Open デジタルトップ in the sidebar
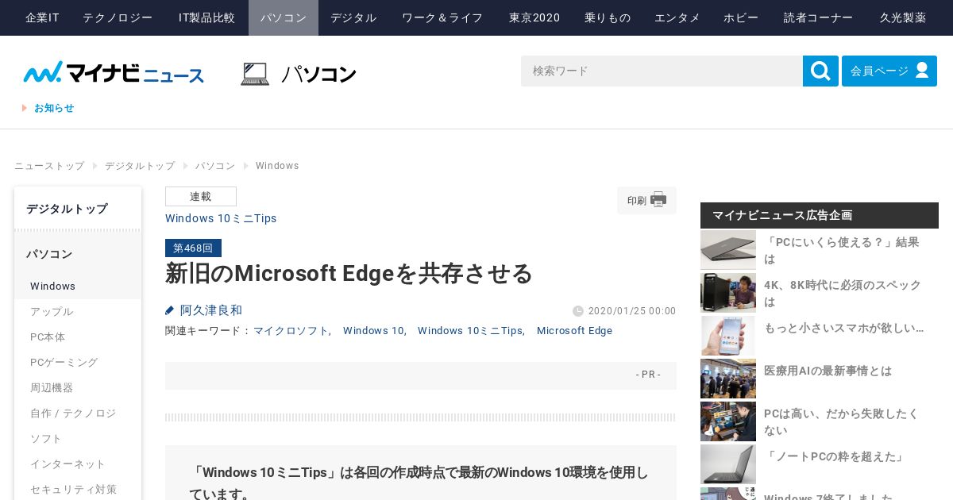This screenshot has height=500, width=953. pos(78,209)
